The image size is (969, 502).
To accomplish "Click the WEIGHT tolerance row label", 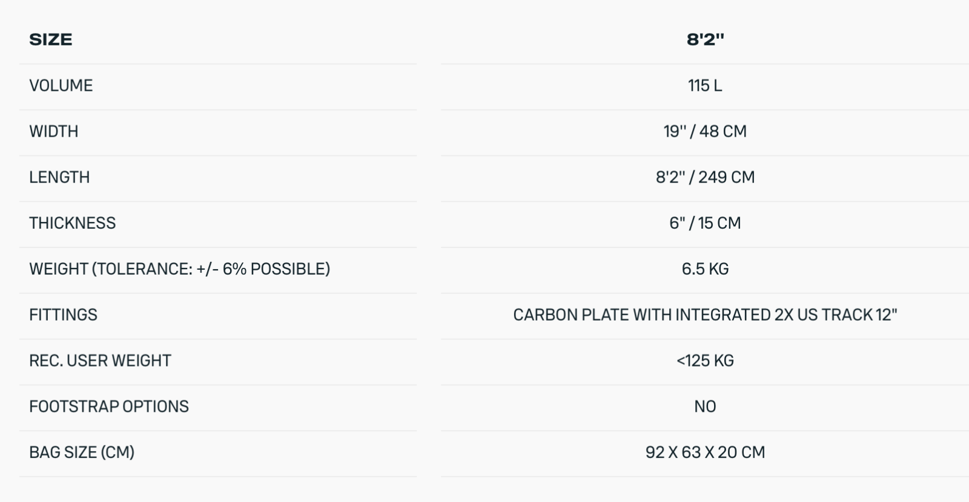I will (180, 269).
